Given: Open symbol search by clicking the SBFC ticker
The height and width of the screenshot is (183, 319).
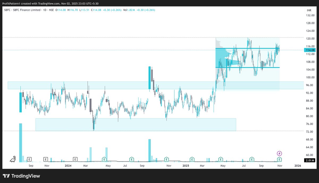Looking at the screenshot, I should [x=7, y=10].
